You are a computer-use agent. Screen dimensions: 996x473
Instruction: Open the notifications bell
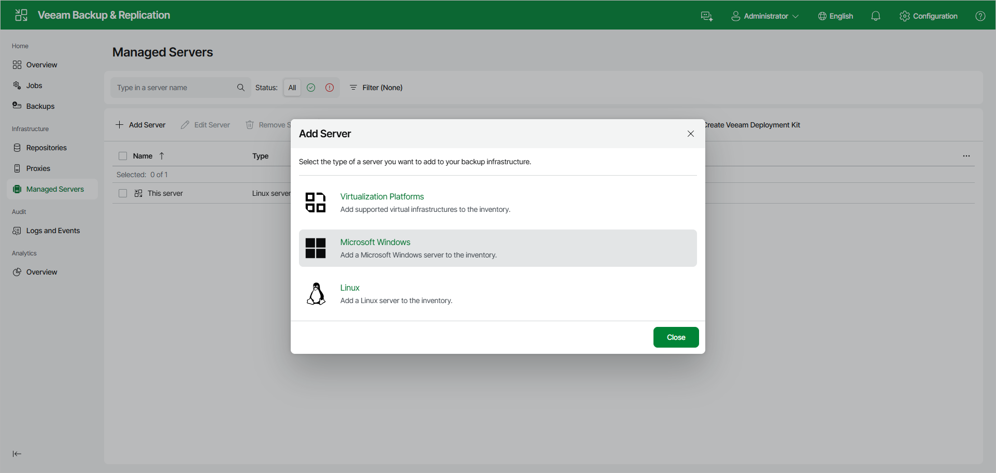click(x=876, y=16)
